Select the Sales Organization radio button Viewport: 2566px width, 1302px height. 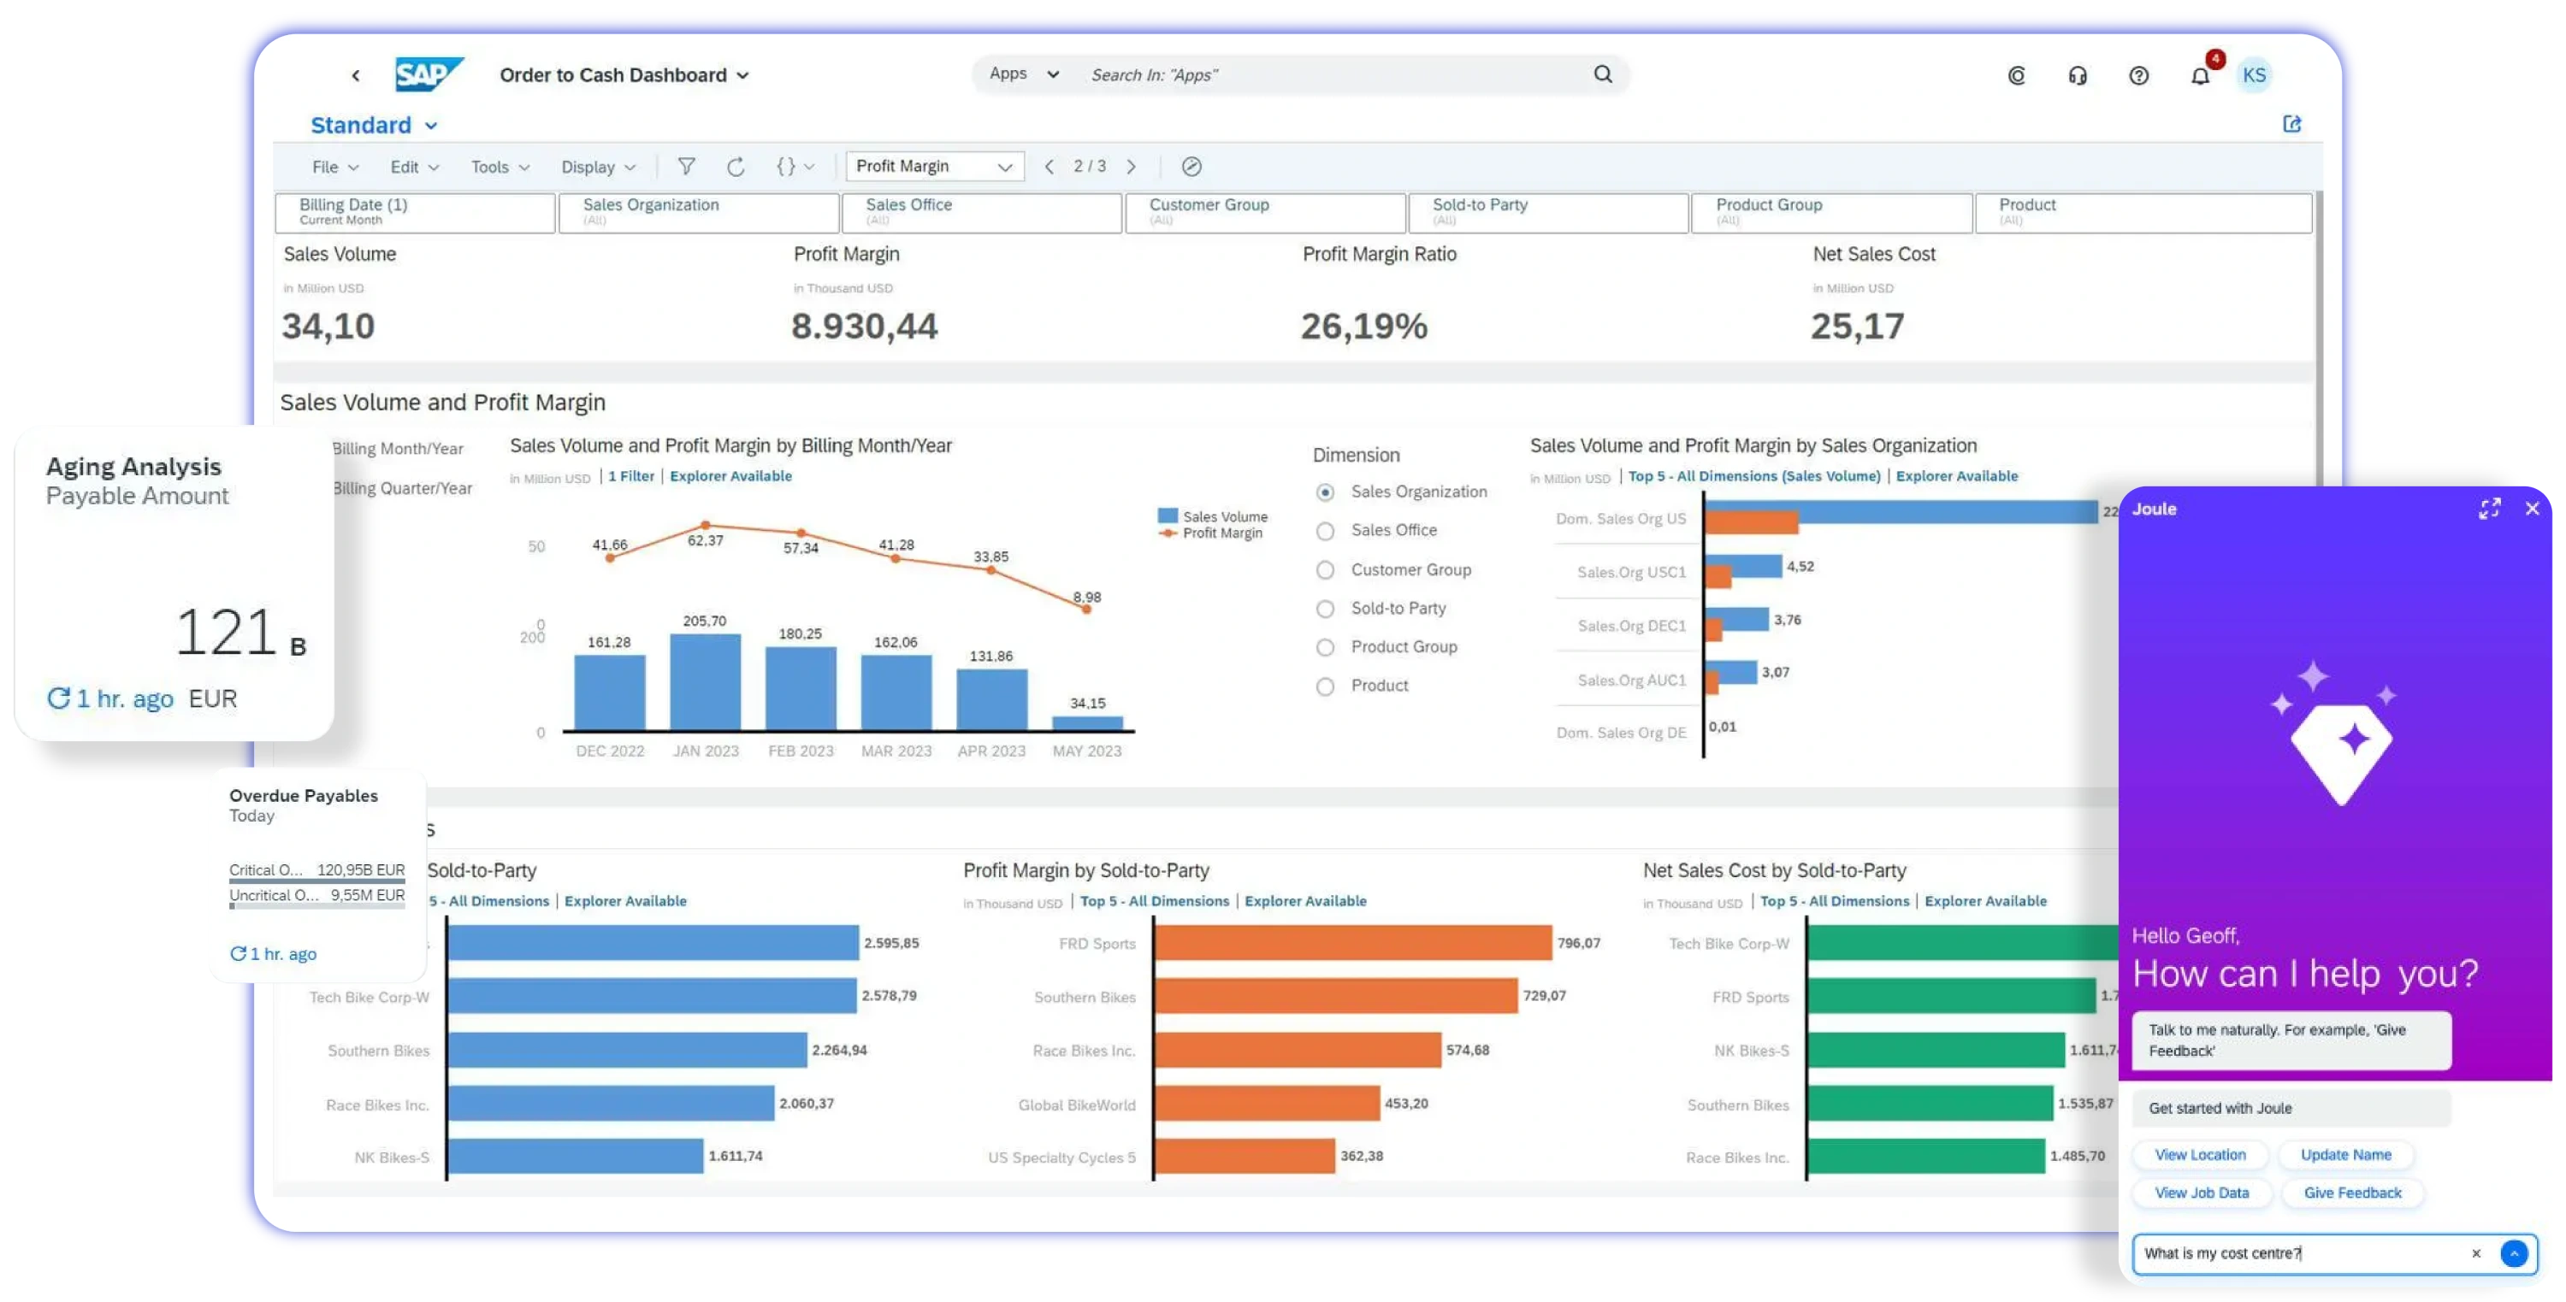coord(1324,492)
